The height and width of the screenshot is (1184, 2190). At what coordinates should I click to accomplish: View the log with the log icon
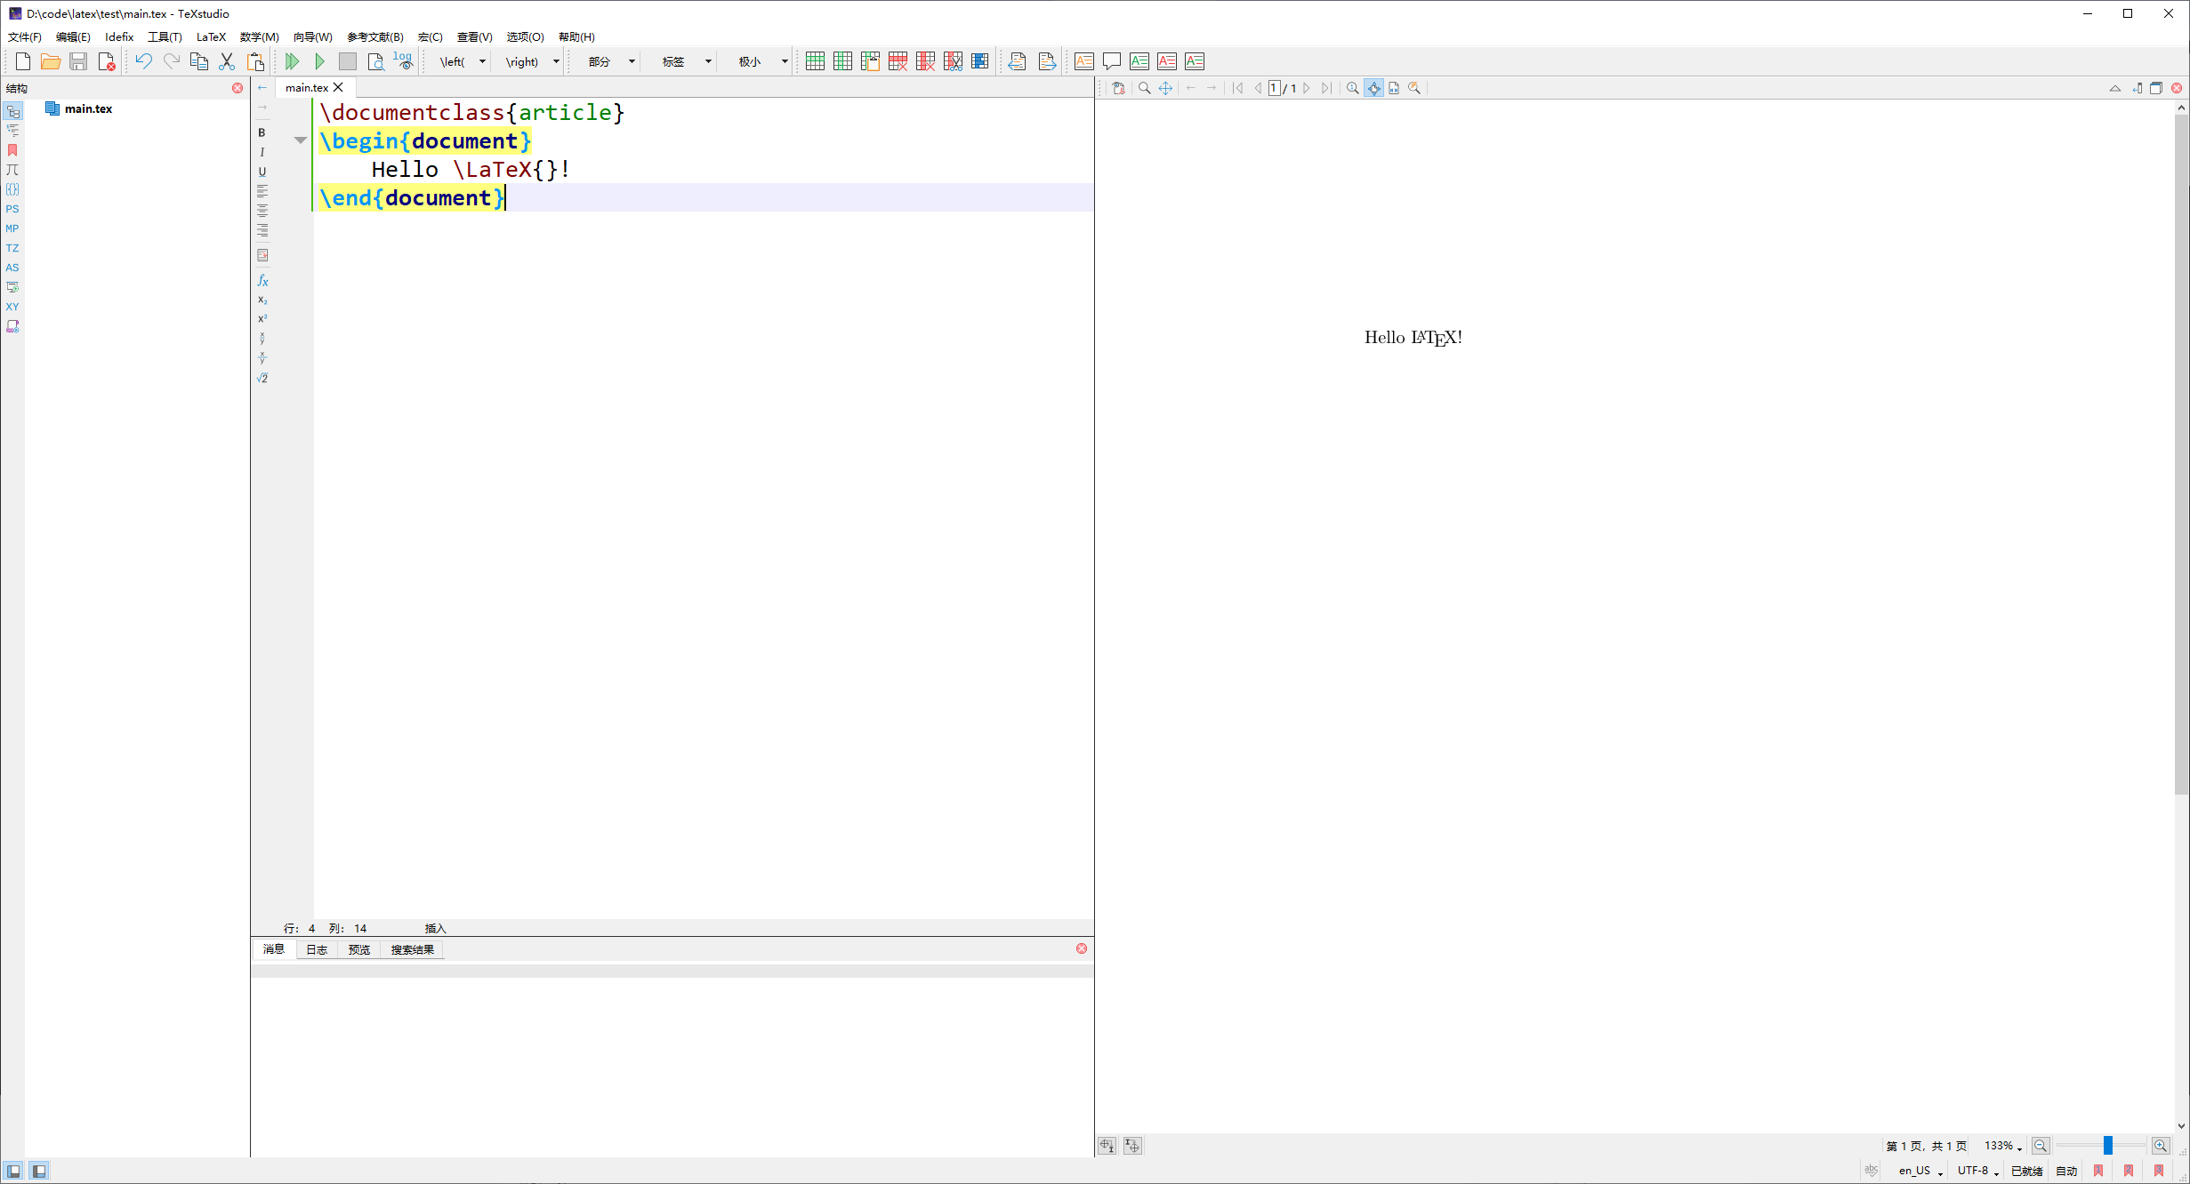tap(403, 61)
